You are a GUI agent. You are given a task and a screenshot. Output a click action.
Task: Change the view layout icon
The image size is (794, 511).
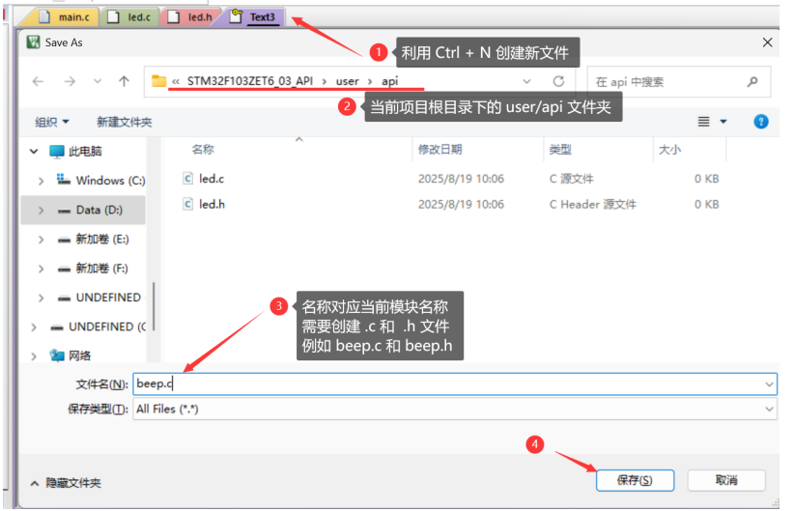703,122
